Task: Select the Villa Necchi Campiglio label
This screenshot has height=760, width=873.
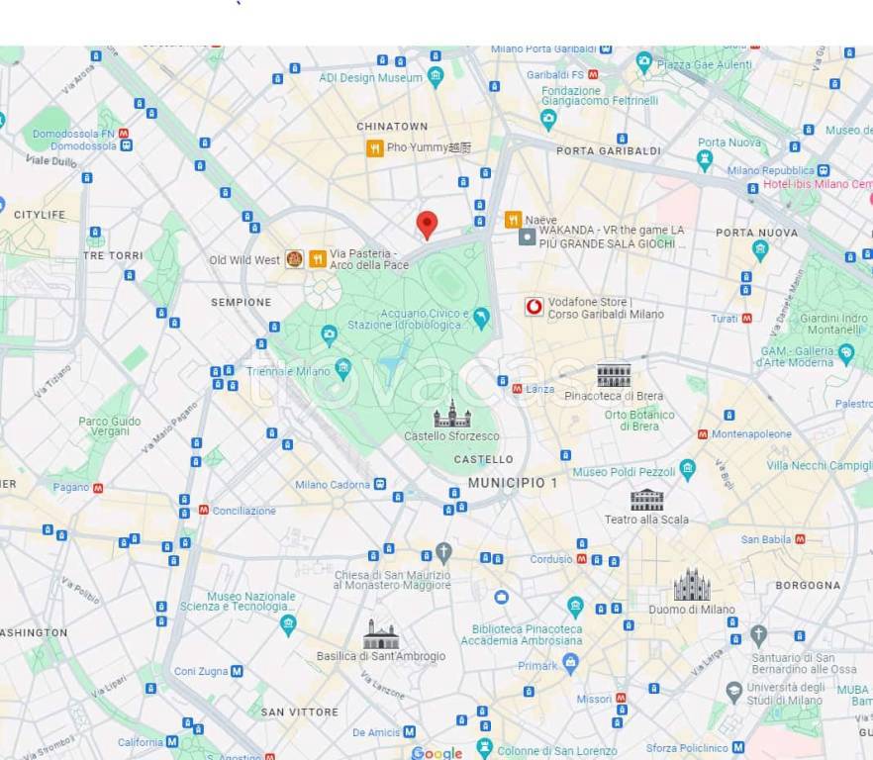Action: pyautogui.click(x=820, y=465)
